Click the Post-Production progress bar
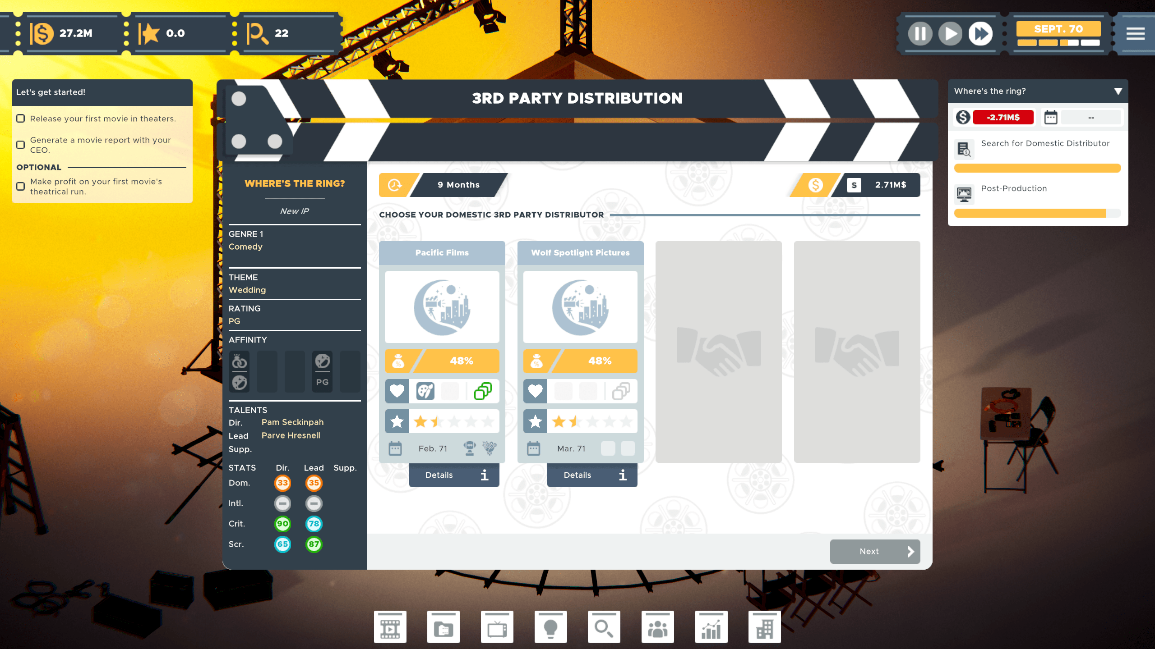 click(x=1037, y=213)
